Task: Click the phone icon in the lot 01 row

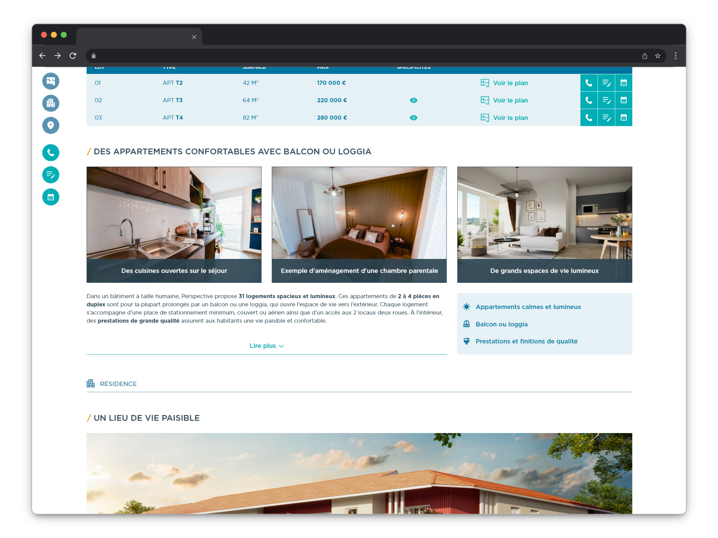Action: coord(589,83)
